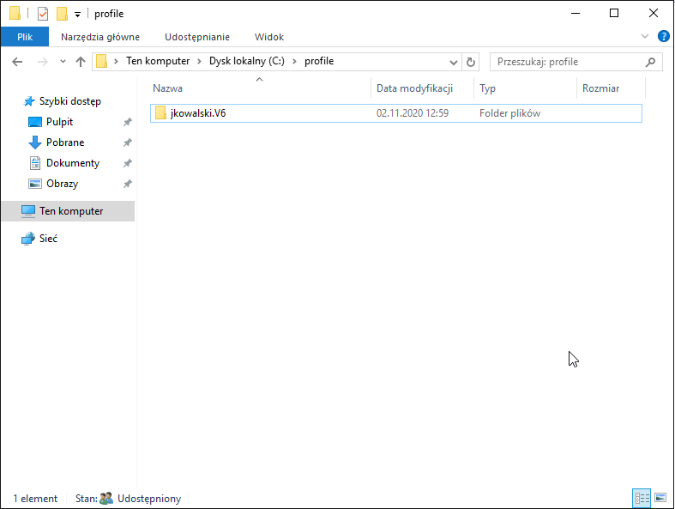This screenshot has width=675, height=509.
Task: Open the blue Help question mark
Action: pos(663,36)
